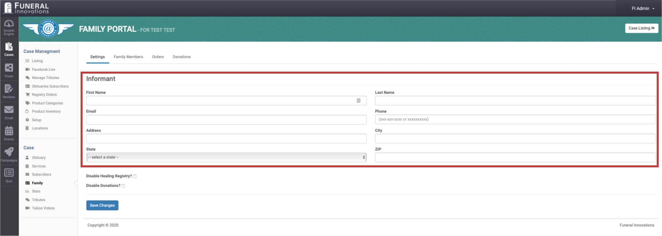Screen dimensions: 662x236
Task: Open the Stats case link
Action: pos(36,191)
